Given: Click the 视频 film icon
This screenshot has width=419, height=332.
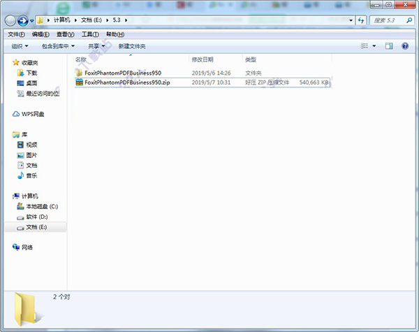Looking at the screenshot, I should click(20, 145).
